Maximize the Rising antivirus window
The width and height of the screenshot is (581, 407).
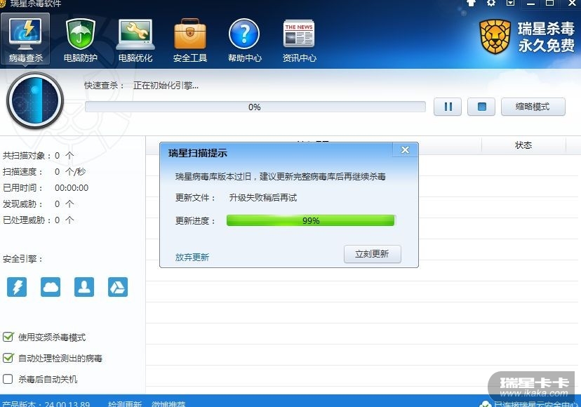click(x=550, y=3)
